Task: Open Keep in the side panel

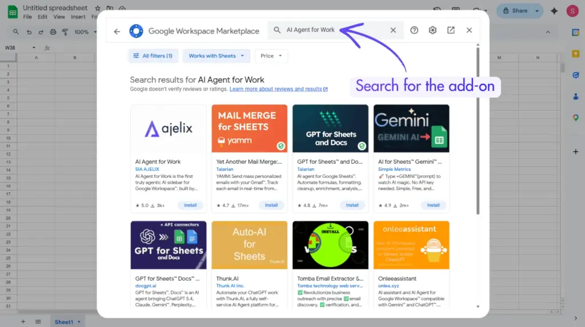Action: click(576, 54)
